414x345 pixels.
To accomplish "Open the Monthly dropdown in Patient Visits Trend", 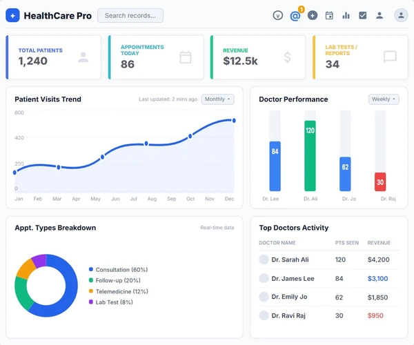I will coord(217,99).
